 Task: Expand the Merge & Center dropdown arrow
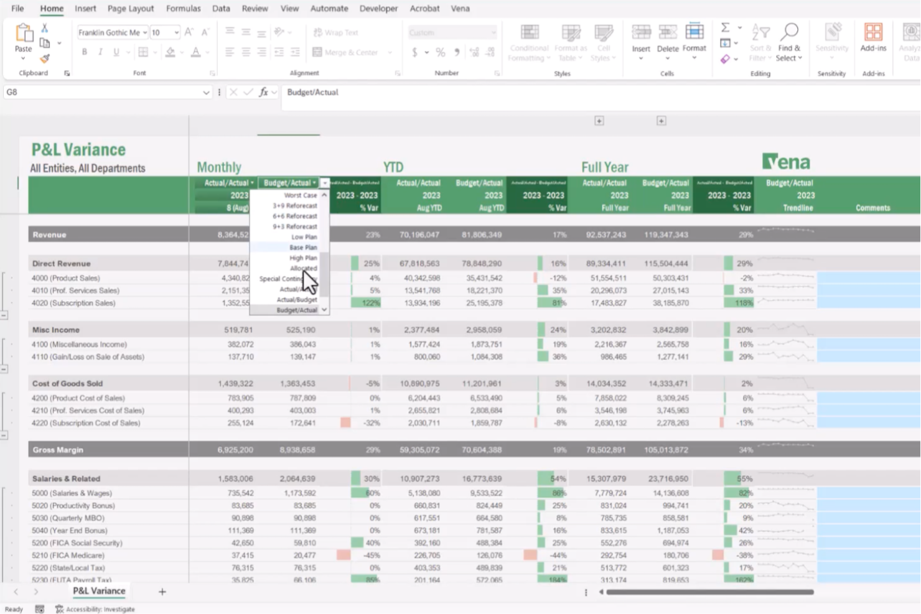coord(390,52)
